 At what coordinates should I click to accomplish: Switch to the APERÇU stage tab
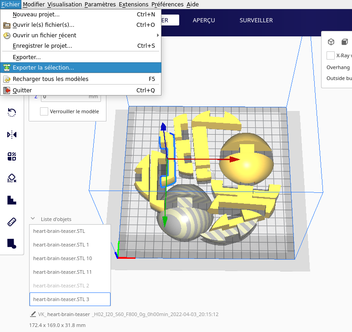pos(204,20)
